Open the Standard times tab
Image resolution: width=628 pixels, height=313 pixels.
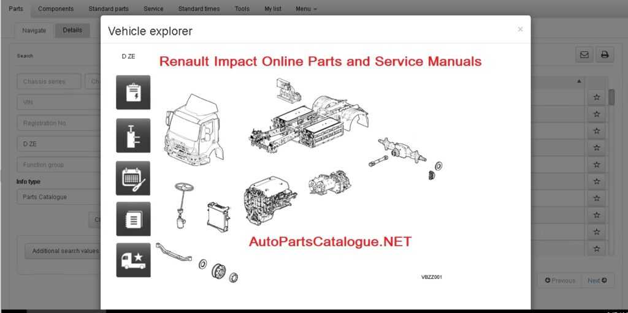[x=199, y=9]
